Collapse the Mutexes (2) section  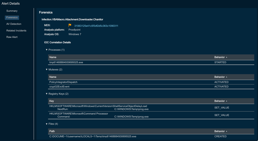[47, 70]
